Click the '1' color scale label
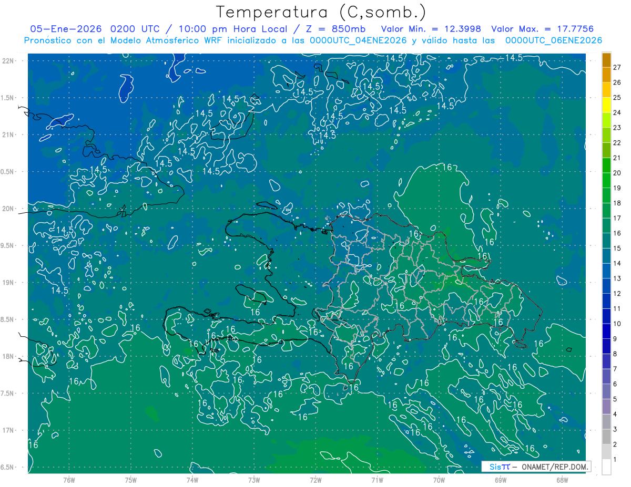Screen dimensions: 631x487 (615, 460)
